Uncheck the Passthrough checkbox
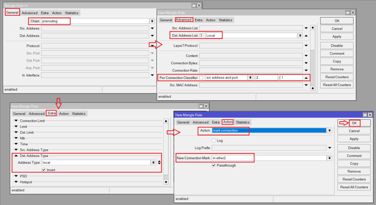The width and height of the screenshot is (376, 205). (x=214, y=165)
